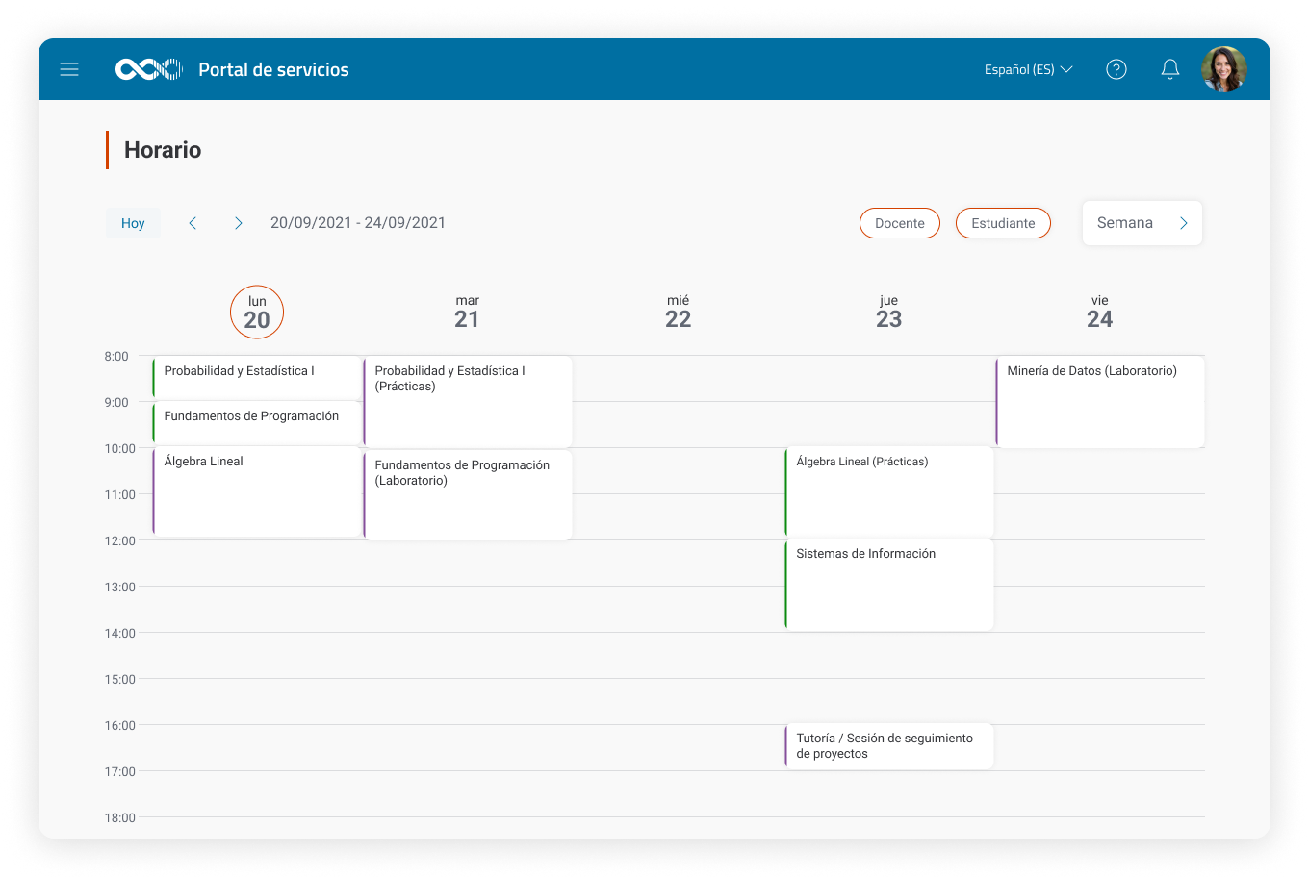
Task: Open Tutoría / Sesión de seguimiento event
Action: click(x=888, y=746)
